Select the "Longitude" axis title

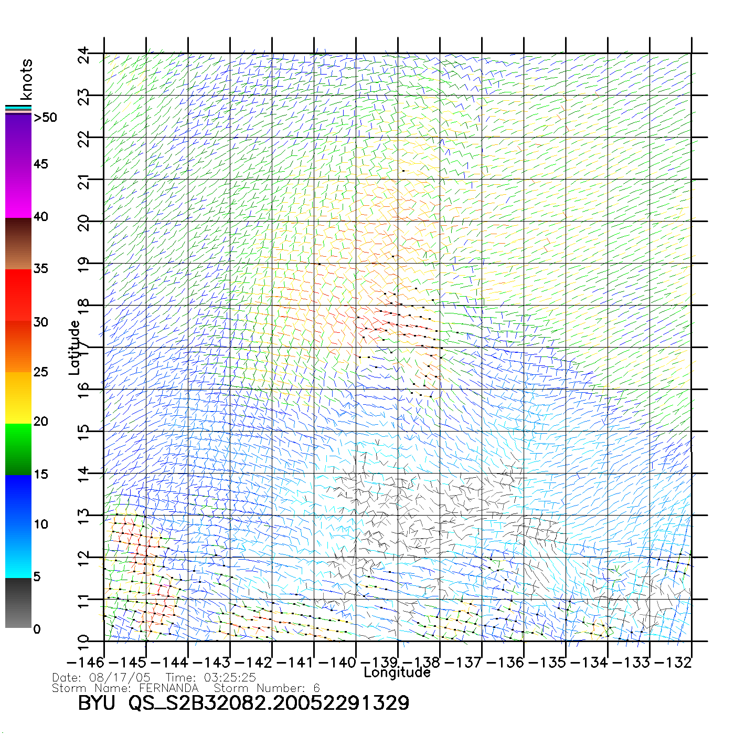pyautogui.click(x=397, y=673)
